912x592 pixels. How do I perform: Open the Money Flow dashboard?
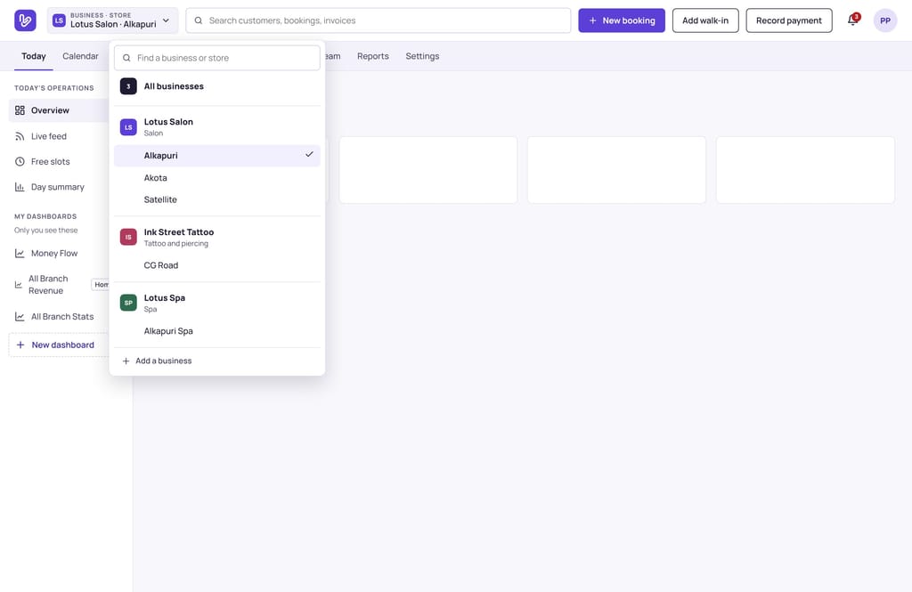(59, 254)
